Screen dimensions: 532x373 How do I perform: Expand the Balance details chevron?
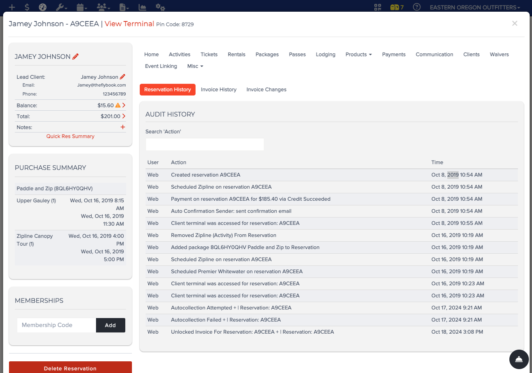(124, 105)
